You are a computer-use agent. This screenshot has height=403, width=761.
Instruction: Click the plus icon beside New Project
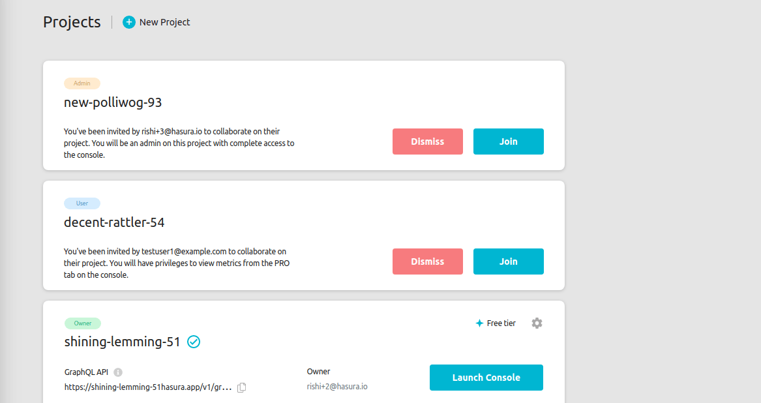pos(129,22)
